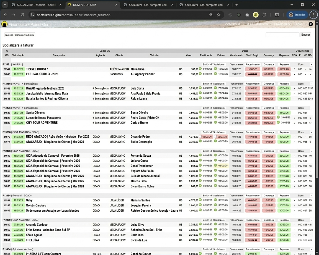319x255 pixels.
Task: Open the FINANCEIRO menu
Action: pos(282,24)
